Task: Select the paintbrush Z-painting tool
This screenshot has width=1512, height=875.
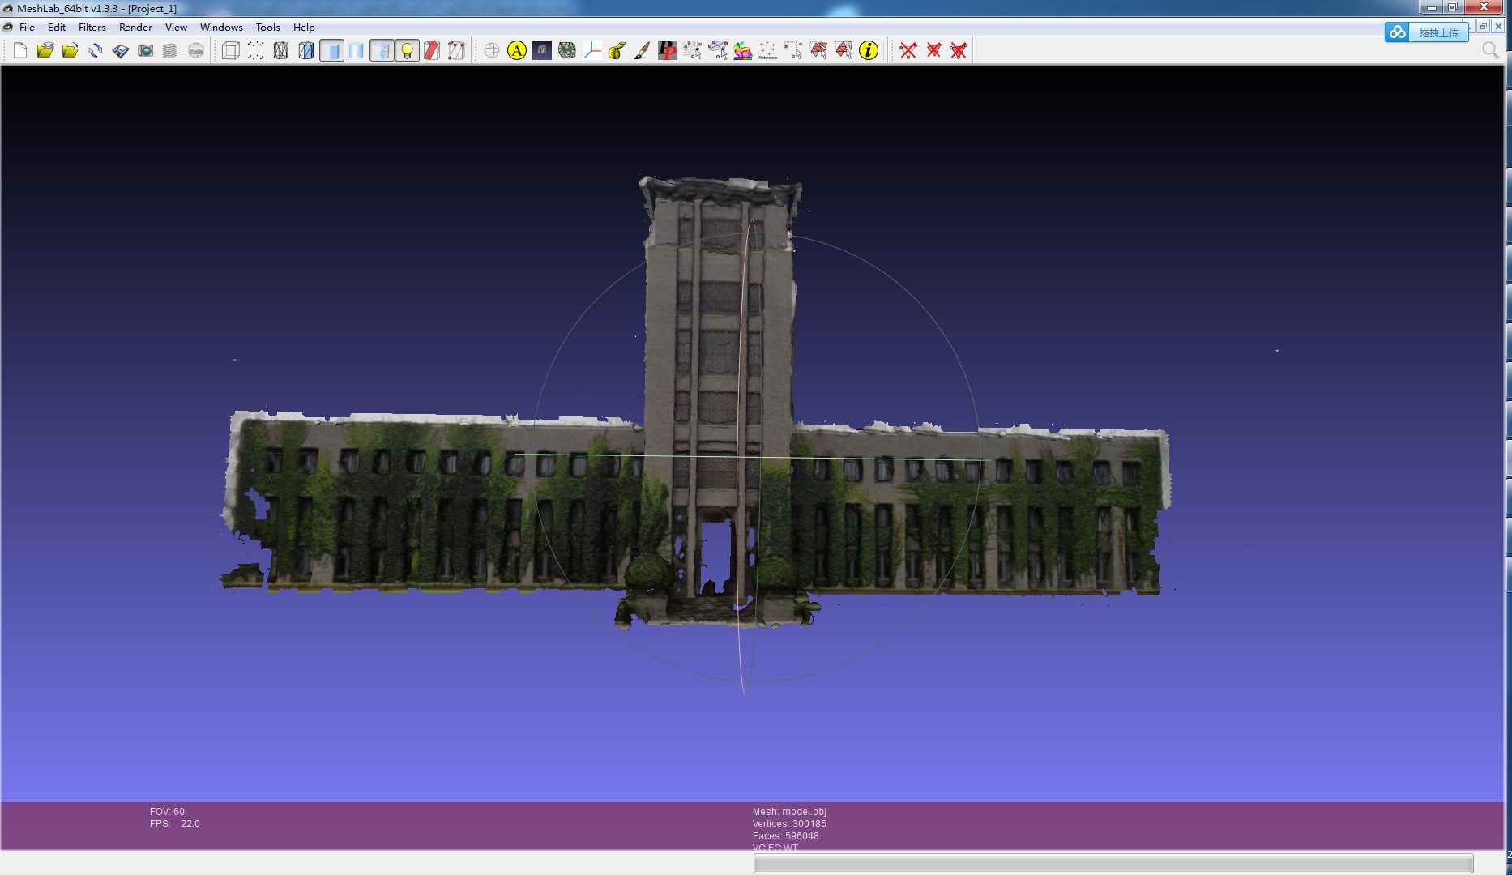Action: pos(642,50)
